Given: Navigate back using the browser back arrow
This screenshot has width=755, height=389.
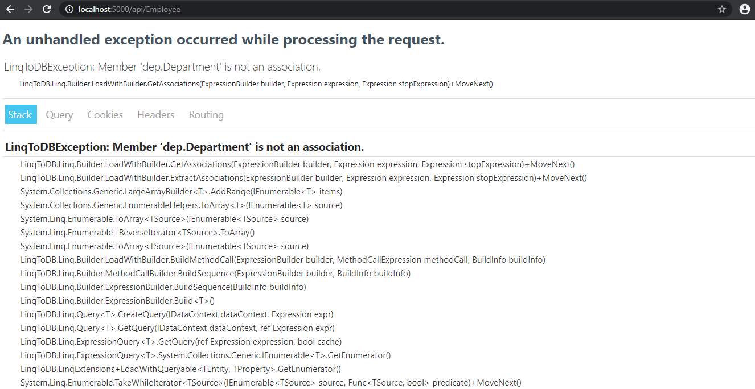Looking at the screenshot, I should 13,9.
